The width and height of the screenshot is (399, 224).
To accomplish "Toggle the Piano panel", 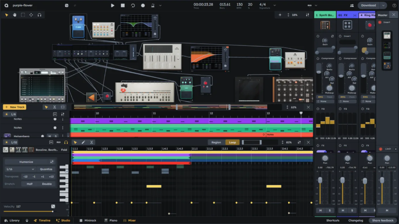I will point(111,221).
